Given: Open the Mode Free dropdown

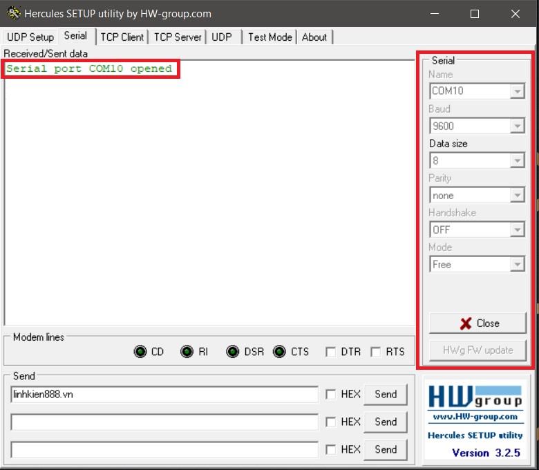Looking at the screenshot, I should click(x=518, y=265).
